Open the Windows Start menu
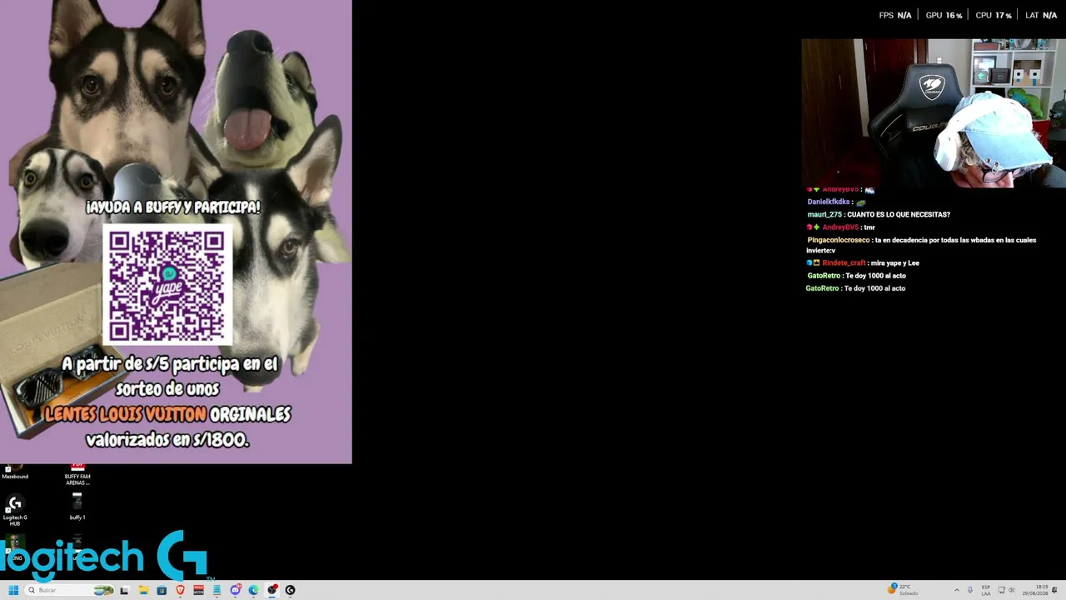This screenshot has width=1066, height=600. click(13, 590)
